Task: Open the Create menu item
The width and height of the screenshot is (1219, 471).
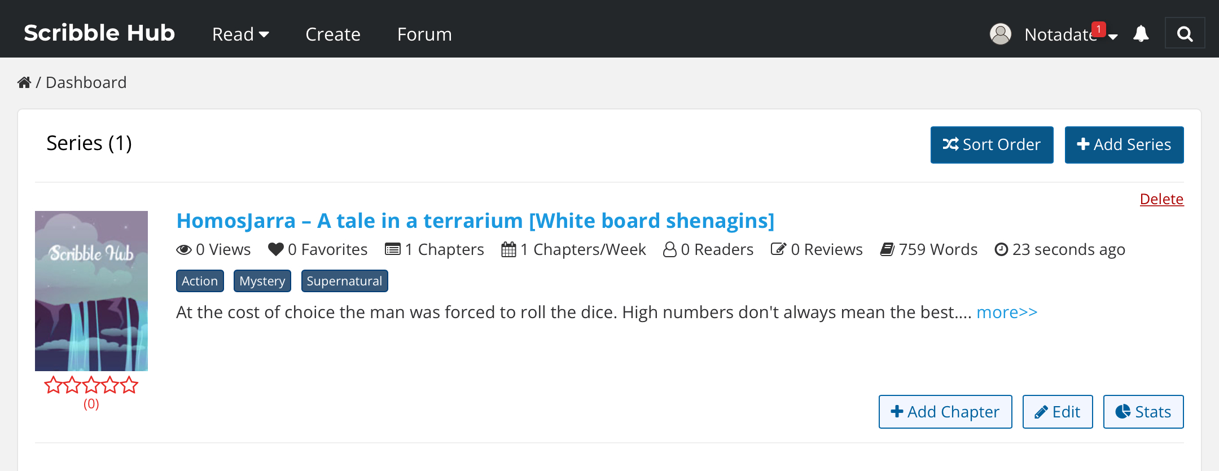Action: point(333,34)
